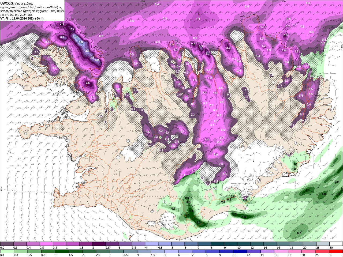This screenshot has height=257, width=343.
Task: Click the '20W' longitude label on the map edge
Action: pyautogui.click(x=143, y=1)
